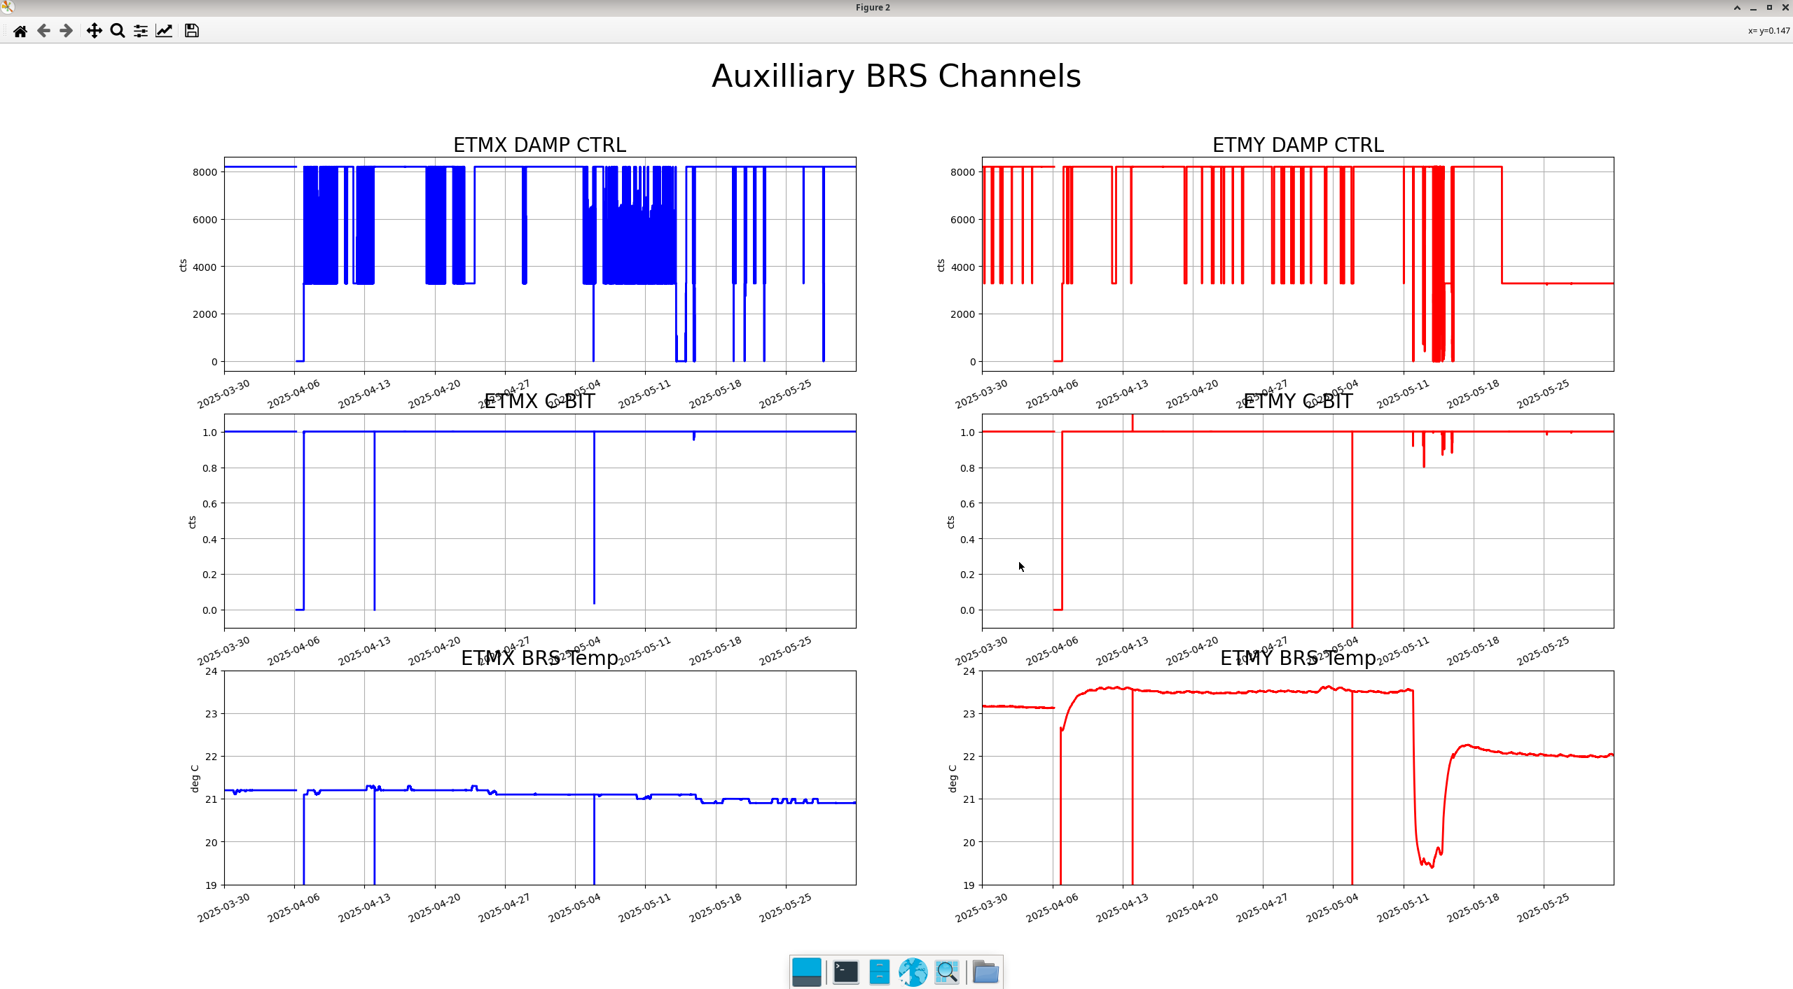Image resolution: width=1793 pixels, height=989 pixels.
Task: Open terminal from the bottom dock
Action: 845,972
